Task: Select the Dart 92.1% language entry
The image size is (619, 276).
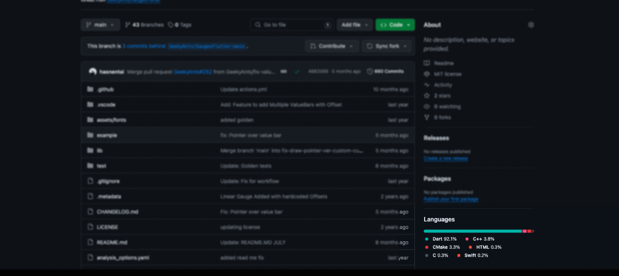Action: tap(441, 239)
